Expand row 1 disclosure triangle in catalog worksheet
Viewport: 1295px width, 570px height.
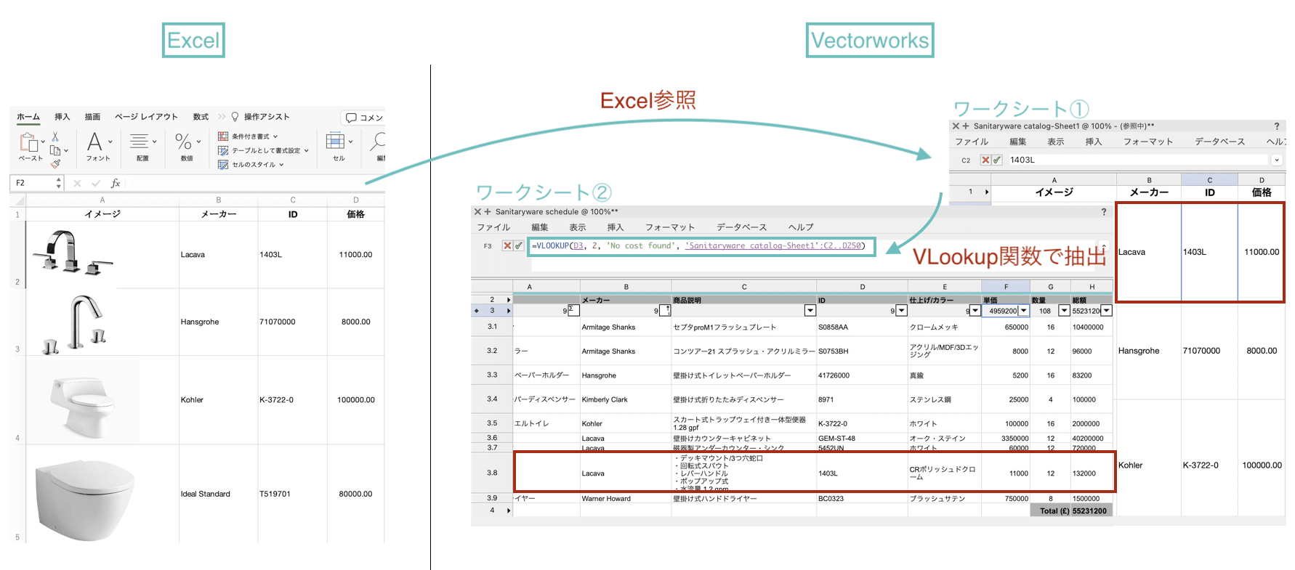987,192
